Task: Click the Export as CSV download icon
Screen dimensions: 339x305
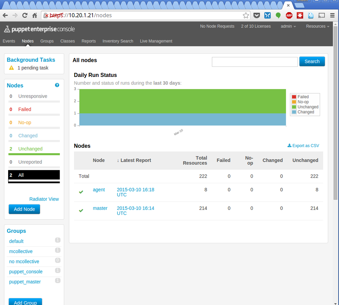Action: point(289,145)
